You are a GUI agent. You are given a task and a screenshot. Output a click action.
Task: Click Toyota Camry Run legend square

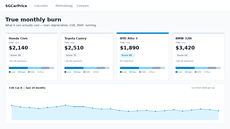tap(94, 72)
